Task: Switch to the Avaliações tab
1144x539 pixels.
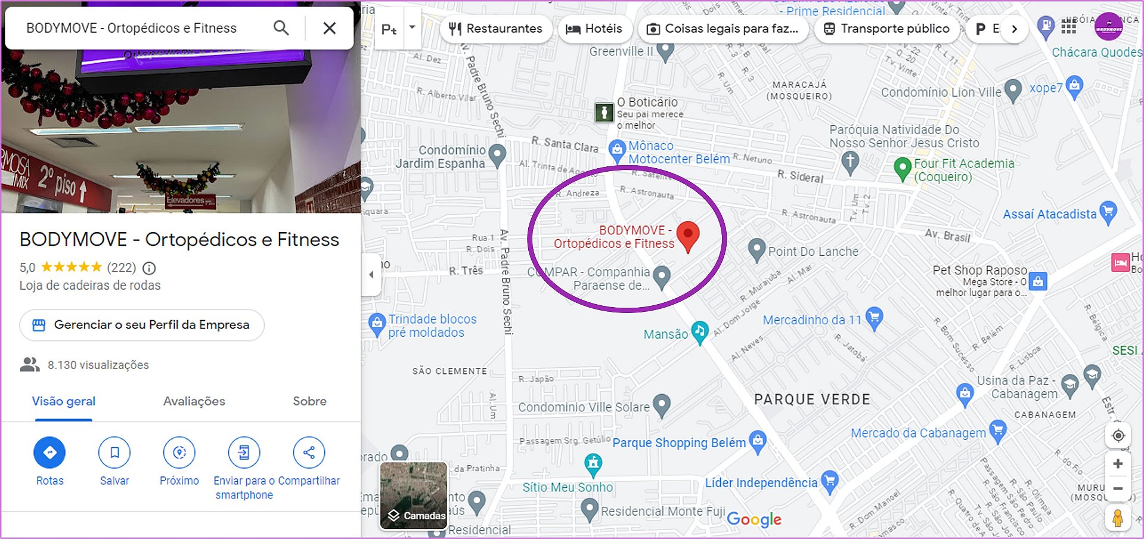Action: [194, 401]
